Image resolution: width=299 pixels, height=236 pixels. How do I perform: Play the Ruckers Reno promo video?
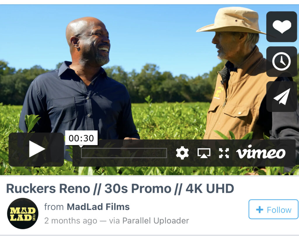36,150
